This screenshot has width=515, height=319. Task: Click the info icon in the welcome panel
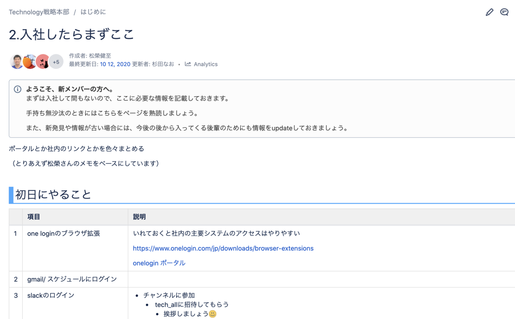point(18,89)
